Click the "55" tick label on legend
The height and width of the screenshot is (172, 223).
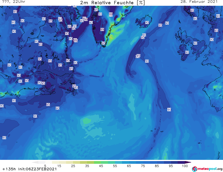click(115, 166)
